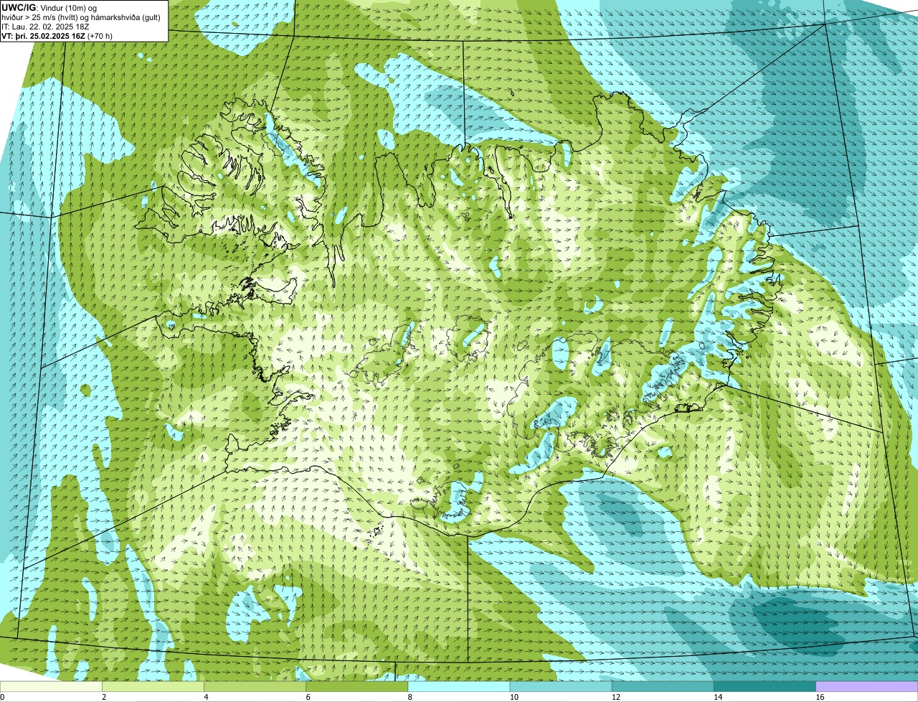Click the "IT: Lau. 22. 02. 2025 18Z" line
Image resolution: width=918 pixels, height=702 pixels.
coord(45,26)
